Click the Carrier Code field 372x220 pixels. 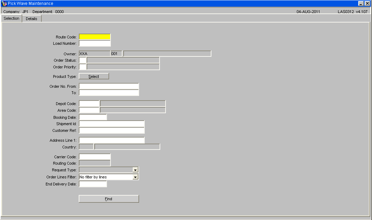[95, 157]
